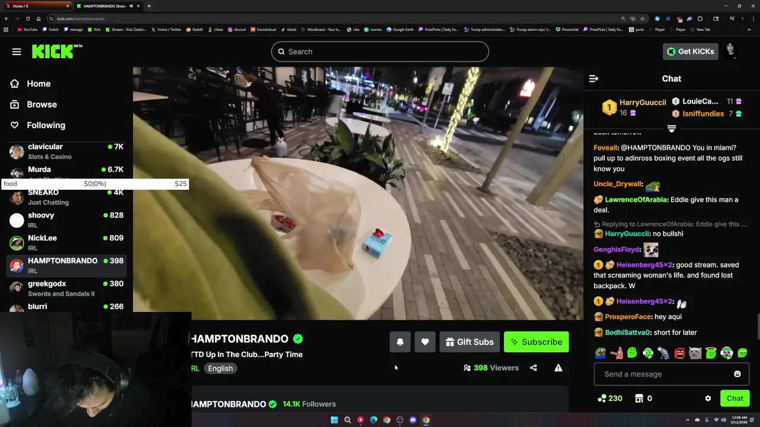760x427 pixels.
Task: Send message with the Chat button
Action: coord(734,399)
